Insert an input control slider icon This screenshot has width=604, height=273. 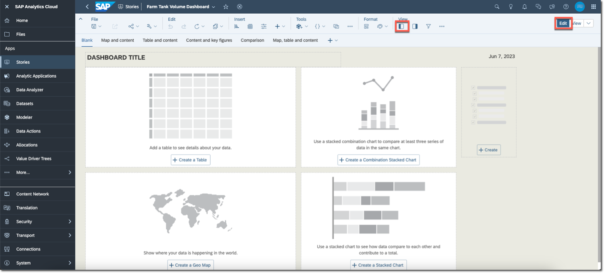pos(264,27)
